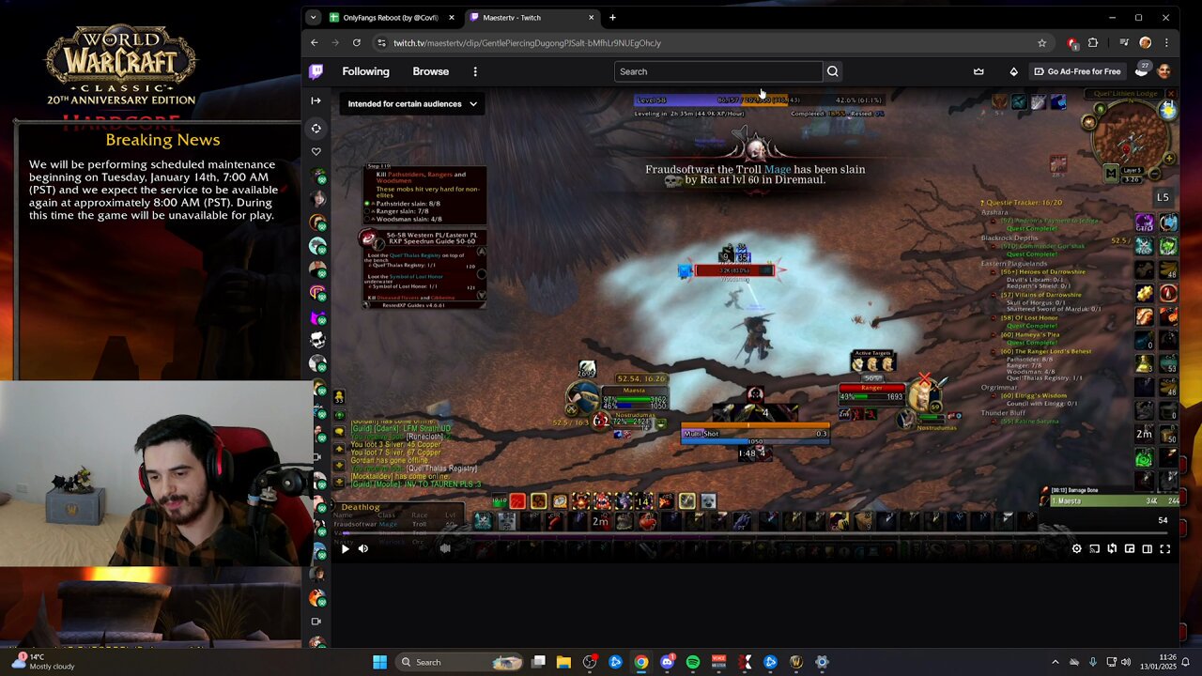Open Spotify from the taskbar
Viewport: 1202px width, 676px height.
[x=692, y=662]
